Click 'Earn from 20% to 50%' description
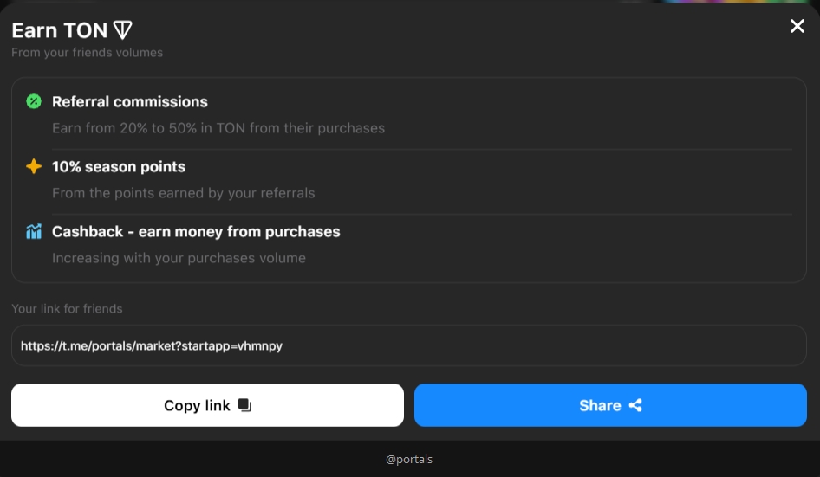Viewport: 820px width, 477px height. click(218, 128)
